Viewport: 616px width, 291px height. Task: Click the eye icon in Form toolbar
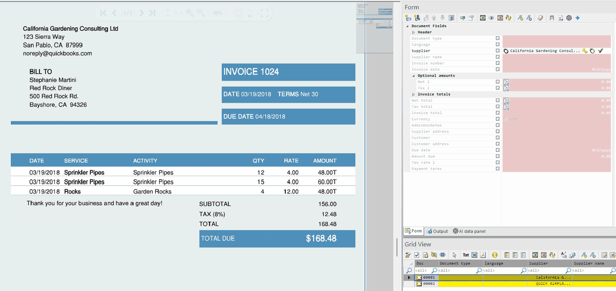(491, 18)
